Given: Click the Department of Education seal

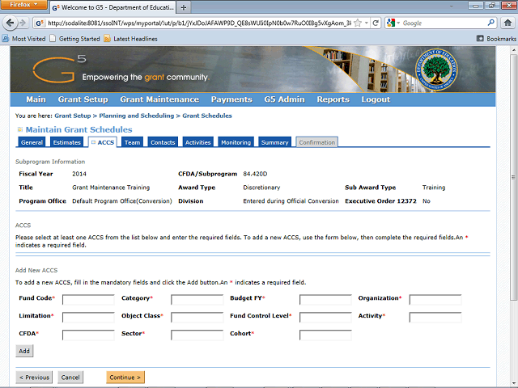Looking at the screenshot, I should tap(436, 70).
